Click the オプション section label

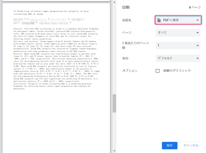pos(130,71)
